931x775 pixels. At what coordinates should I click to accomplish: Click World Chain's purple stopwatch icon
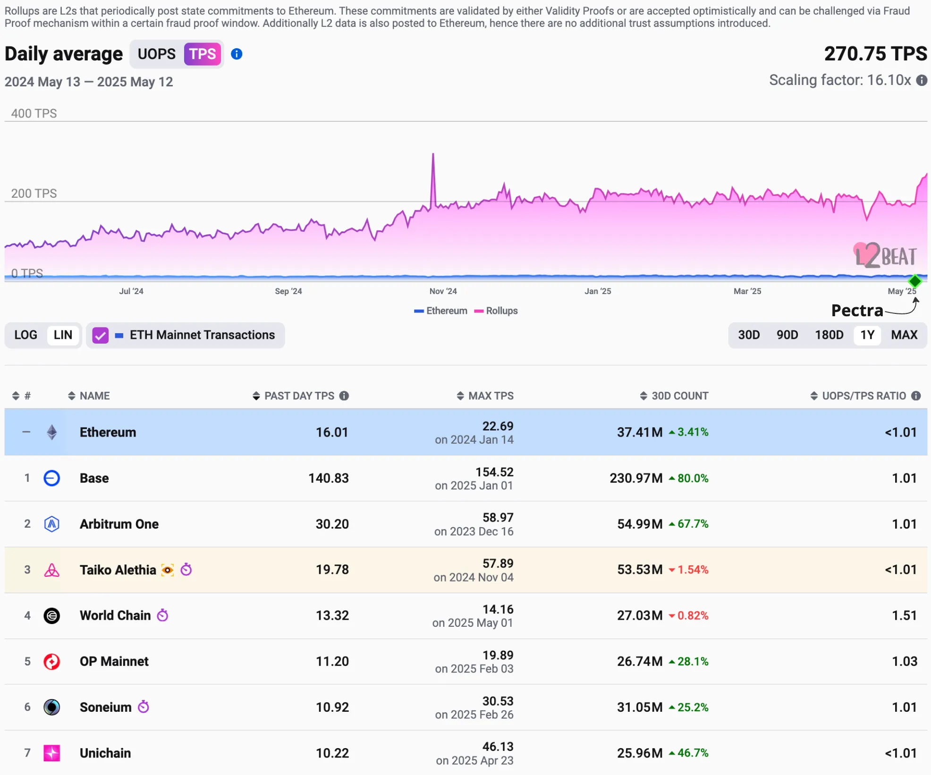coord(162,615)
